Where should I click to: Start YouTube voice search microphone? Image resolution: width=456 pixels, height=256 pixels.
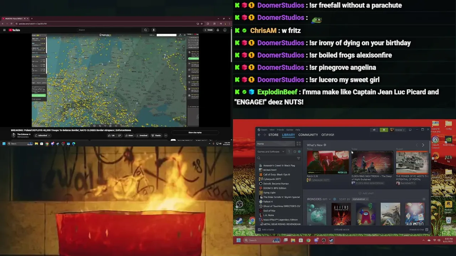tap(154, 30)
